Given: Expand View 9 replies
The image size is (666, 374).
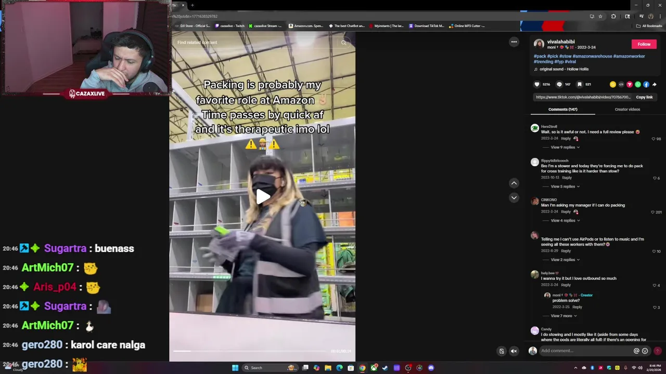Looking at the screenshot, I should 565,147.
